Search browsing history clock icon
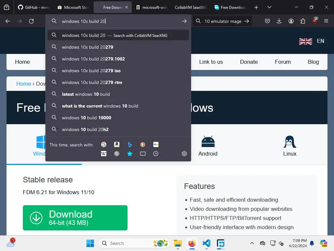334x251 pixels. pos(156,154)
